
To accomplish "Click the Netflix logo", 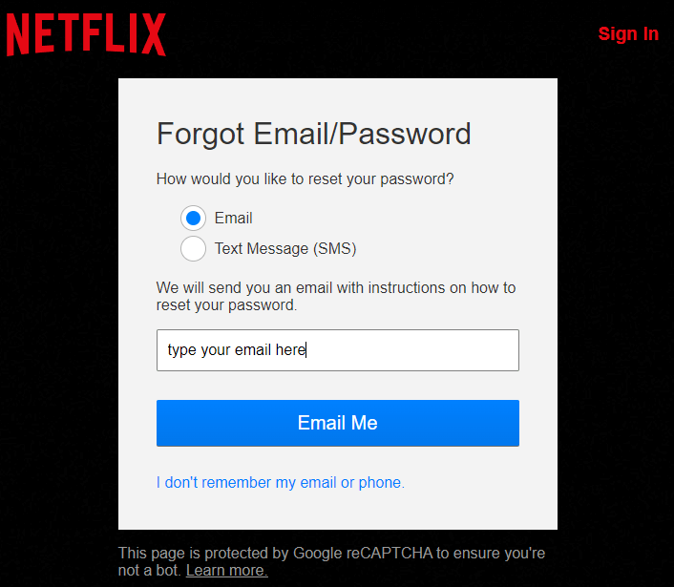I will tap(86, 35).
